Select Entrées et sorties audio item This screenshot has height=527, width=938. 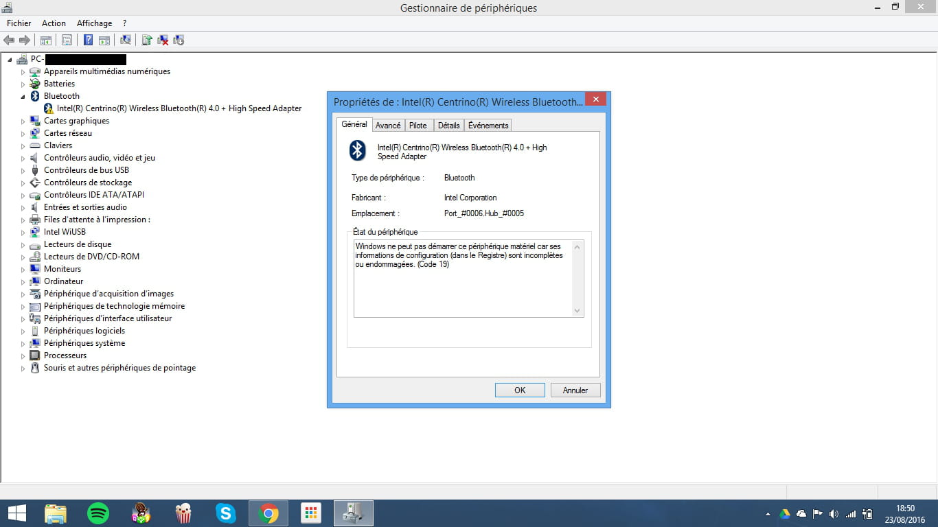click(85, 207)
